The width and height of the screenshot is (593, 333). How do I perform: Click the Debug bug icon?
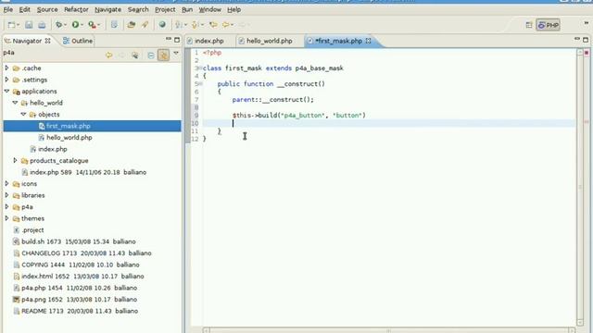pyautogui.click(x=58, y=25)
